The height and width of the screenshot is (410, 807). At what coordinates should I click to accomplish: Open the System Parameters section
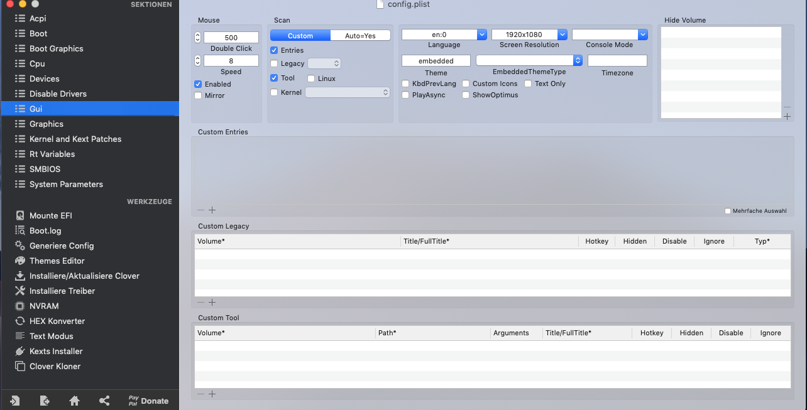pyautogui.click(x=89, y=184)
